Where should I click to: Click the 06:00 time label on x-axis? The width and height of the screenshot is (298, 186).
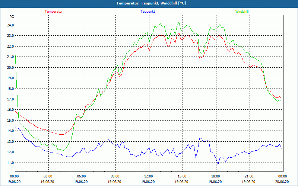coord(81,176)
